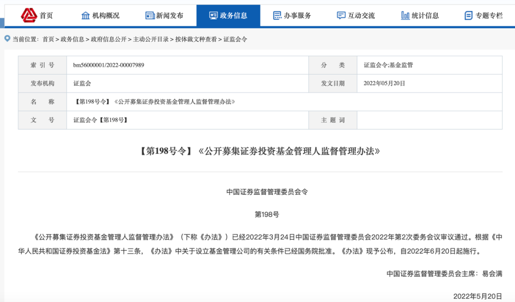This screenshot has height=302, width=515.
Task: Click the document number 证监会令【第198号】
Action: click(101, 120)
